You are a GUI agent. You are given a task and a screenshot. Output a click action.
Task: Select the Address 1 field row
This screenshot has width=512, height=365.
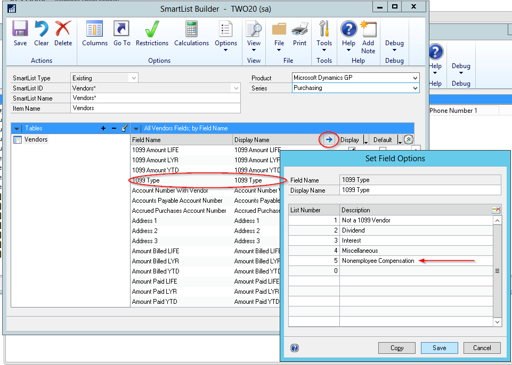coord(206,220)
